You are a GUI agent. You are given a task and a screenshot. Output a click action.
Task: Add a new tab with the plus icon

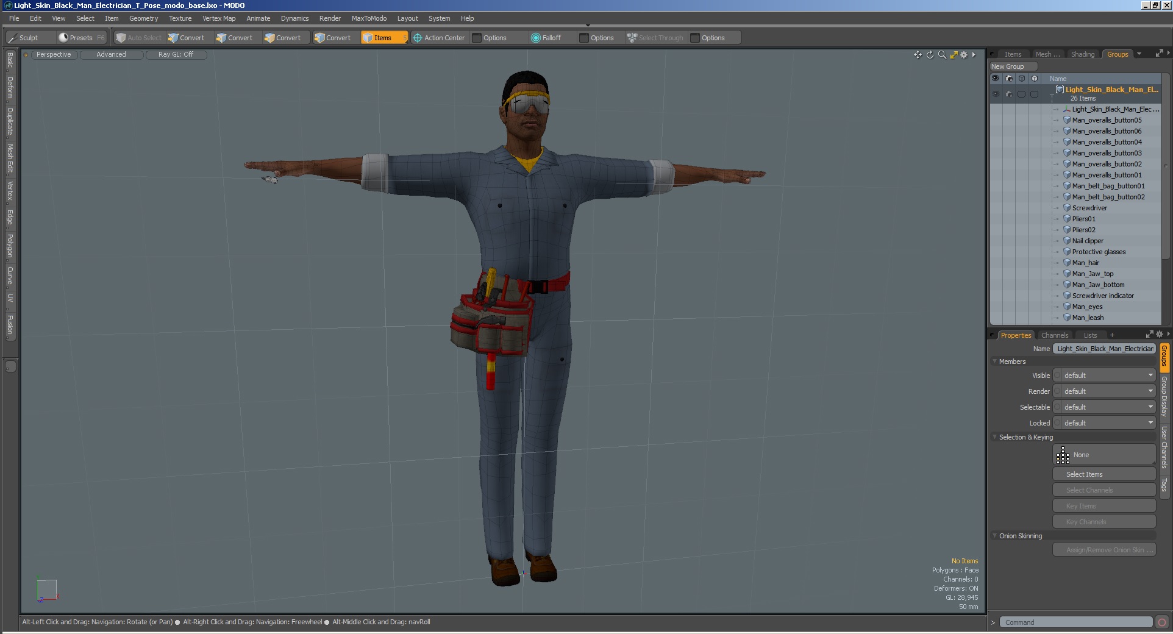click(1112, 335)
